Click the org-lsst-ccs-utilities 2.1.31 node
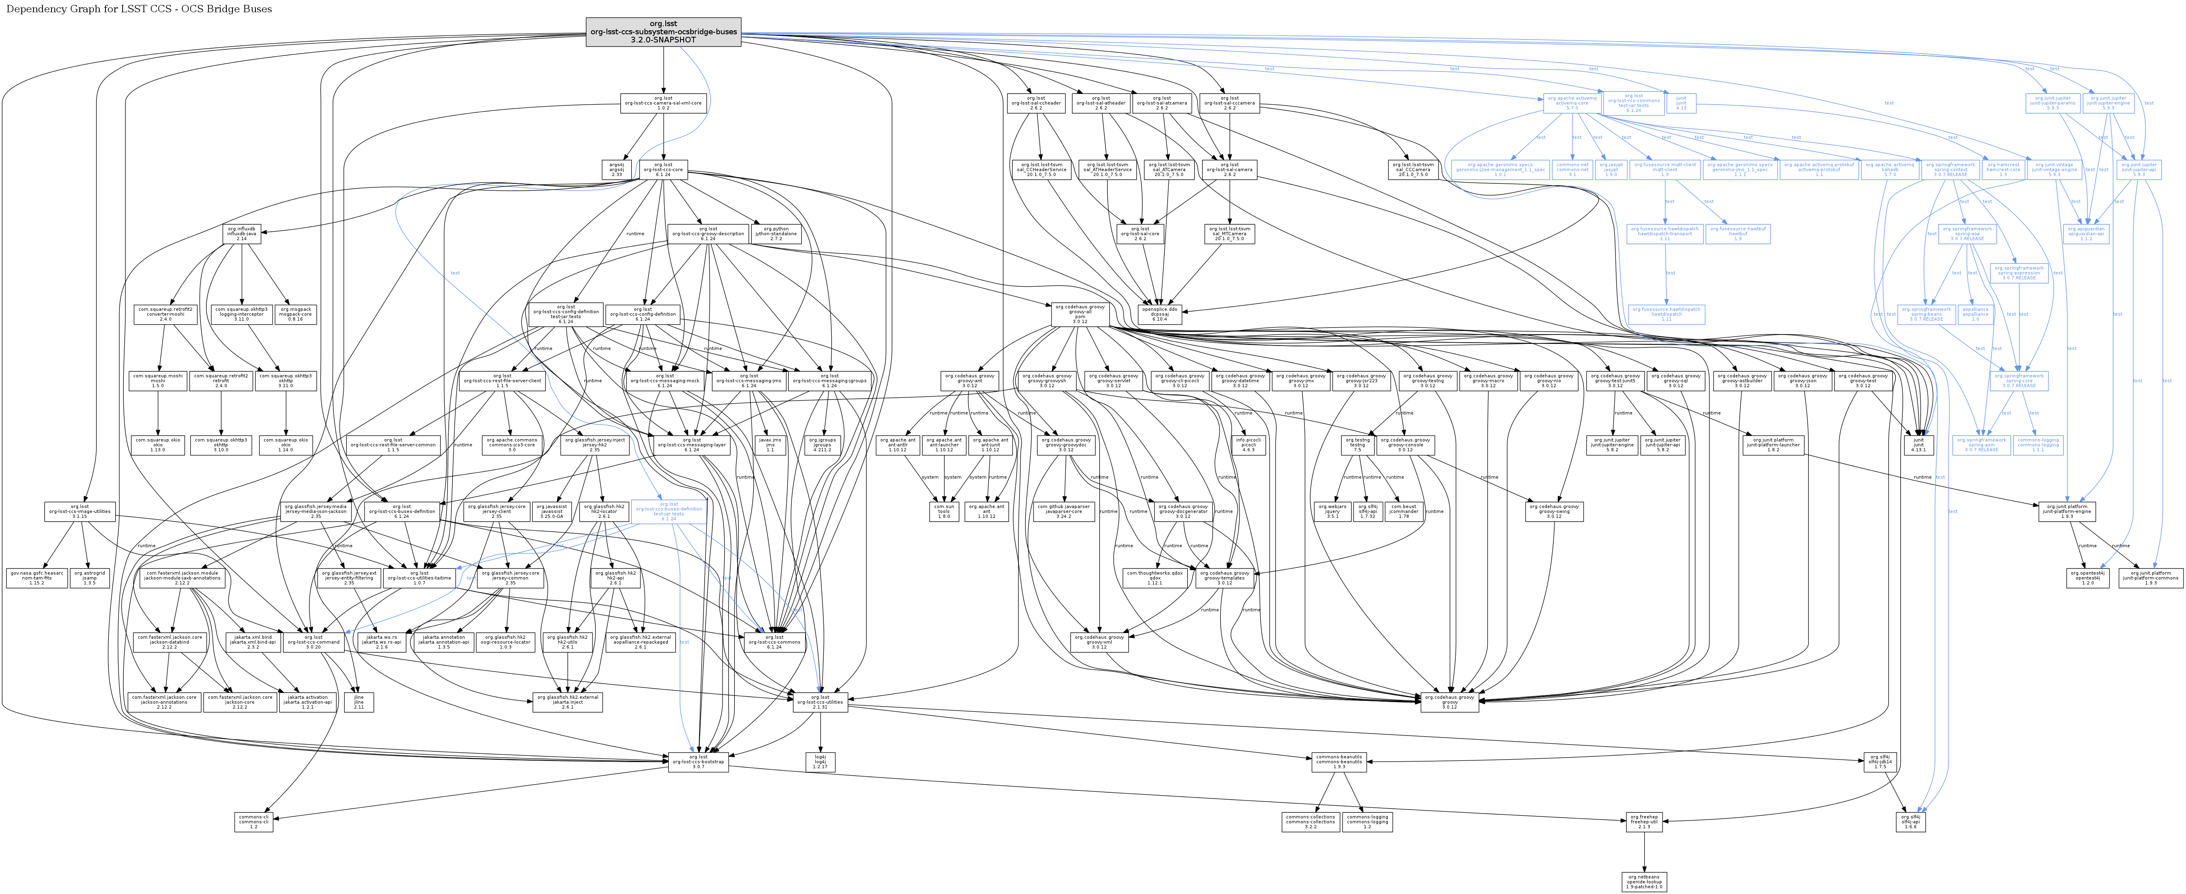 820,704
